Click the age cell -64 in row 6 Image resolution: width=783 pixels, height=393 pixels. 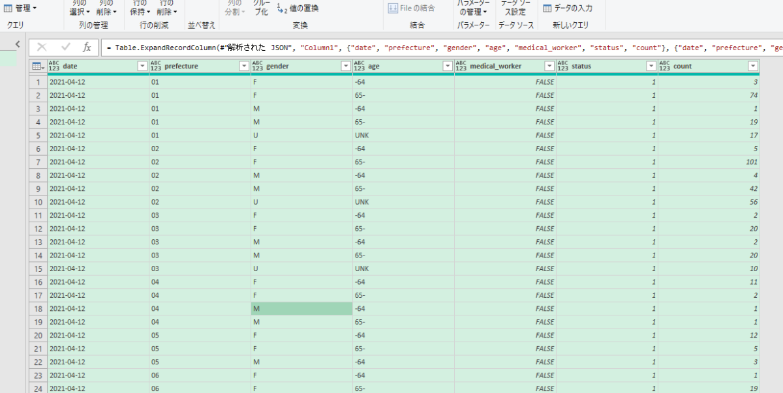[x=403, y=149]
